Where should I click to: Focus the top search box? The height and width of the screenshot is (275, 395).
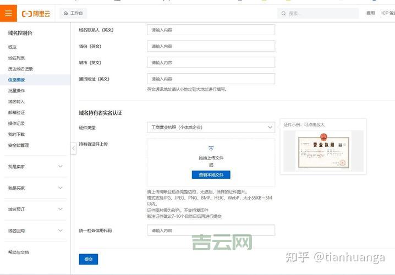(318, 13)
